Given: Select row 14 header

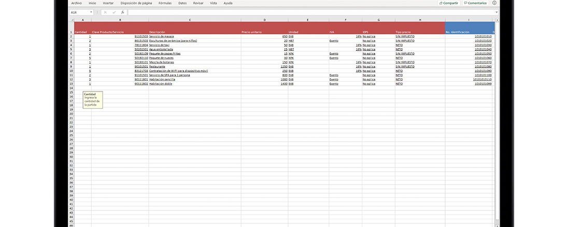Looking at the screenshot, I should pos(71,87).
